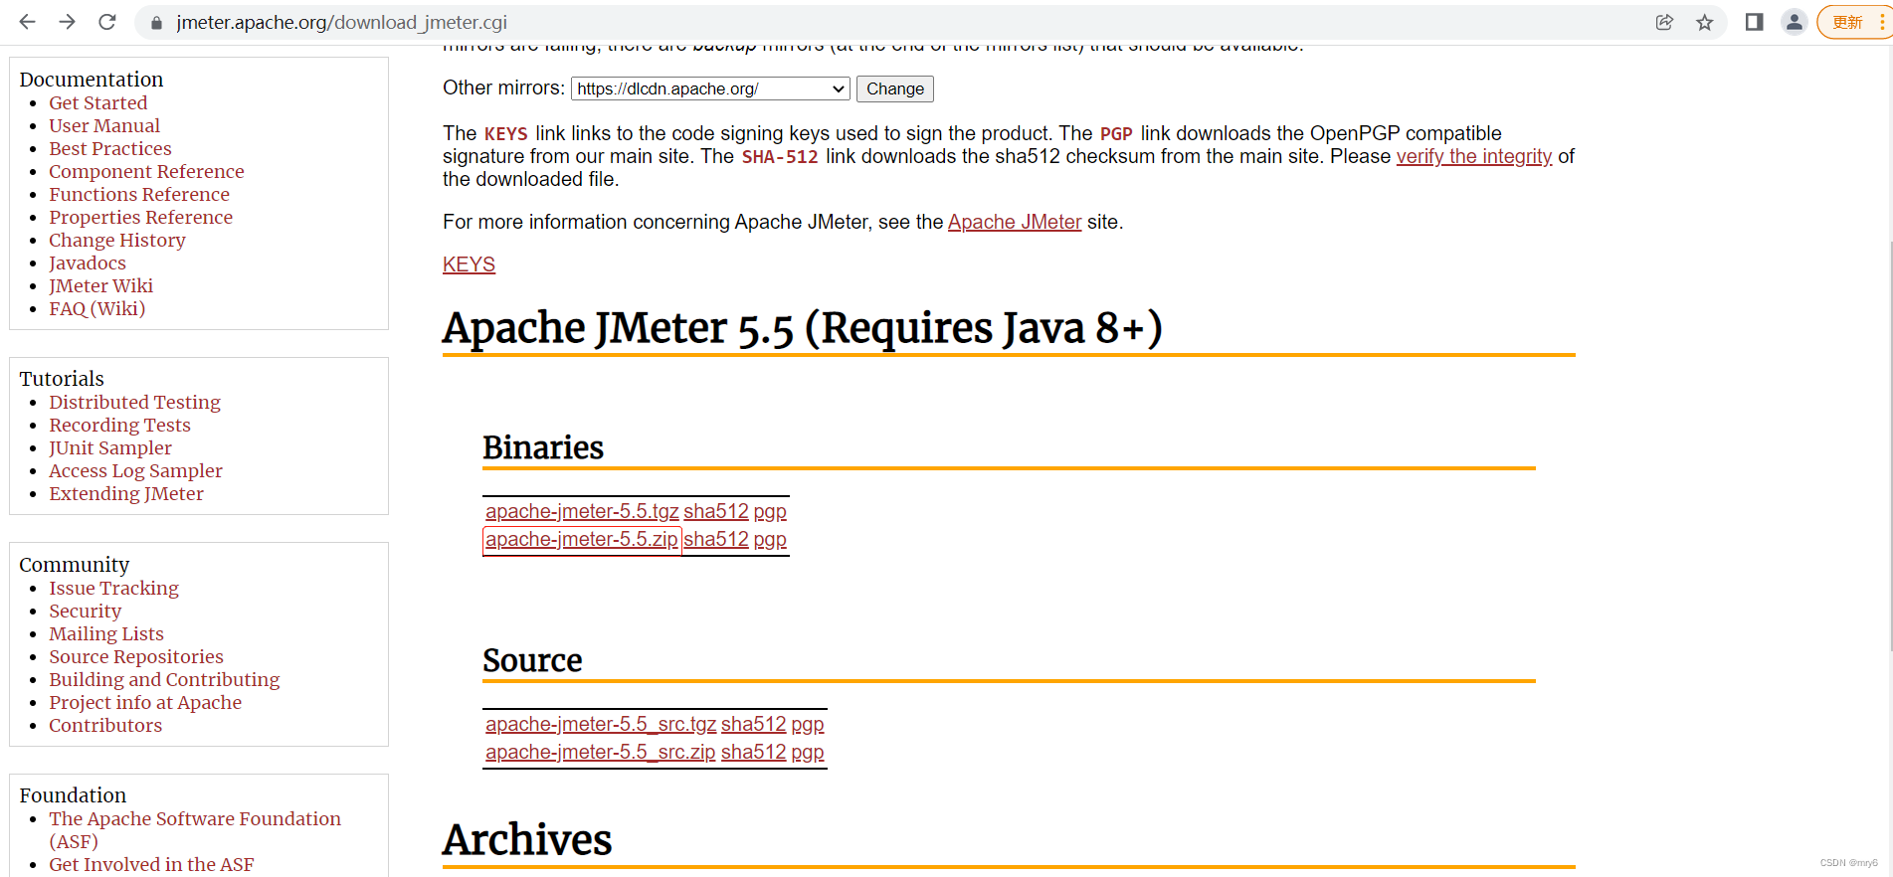The image size is (1893, 877).
Task: Open FAQ (Wiki) link
Action: [97, 308]
